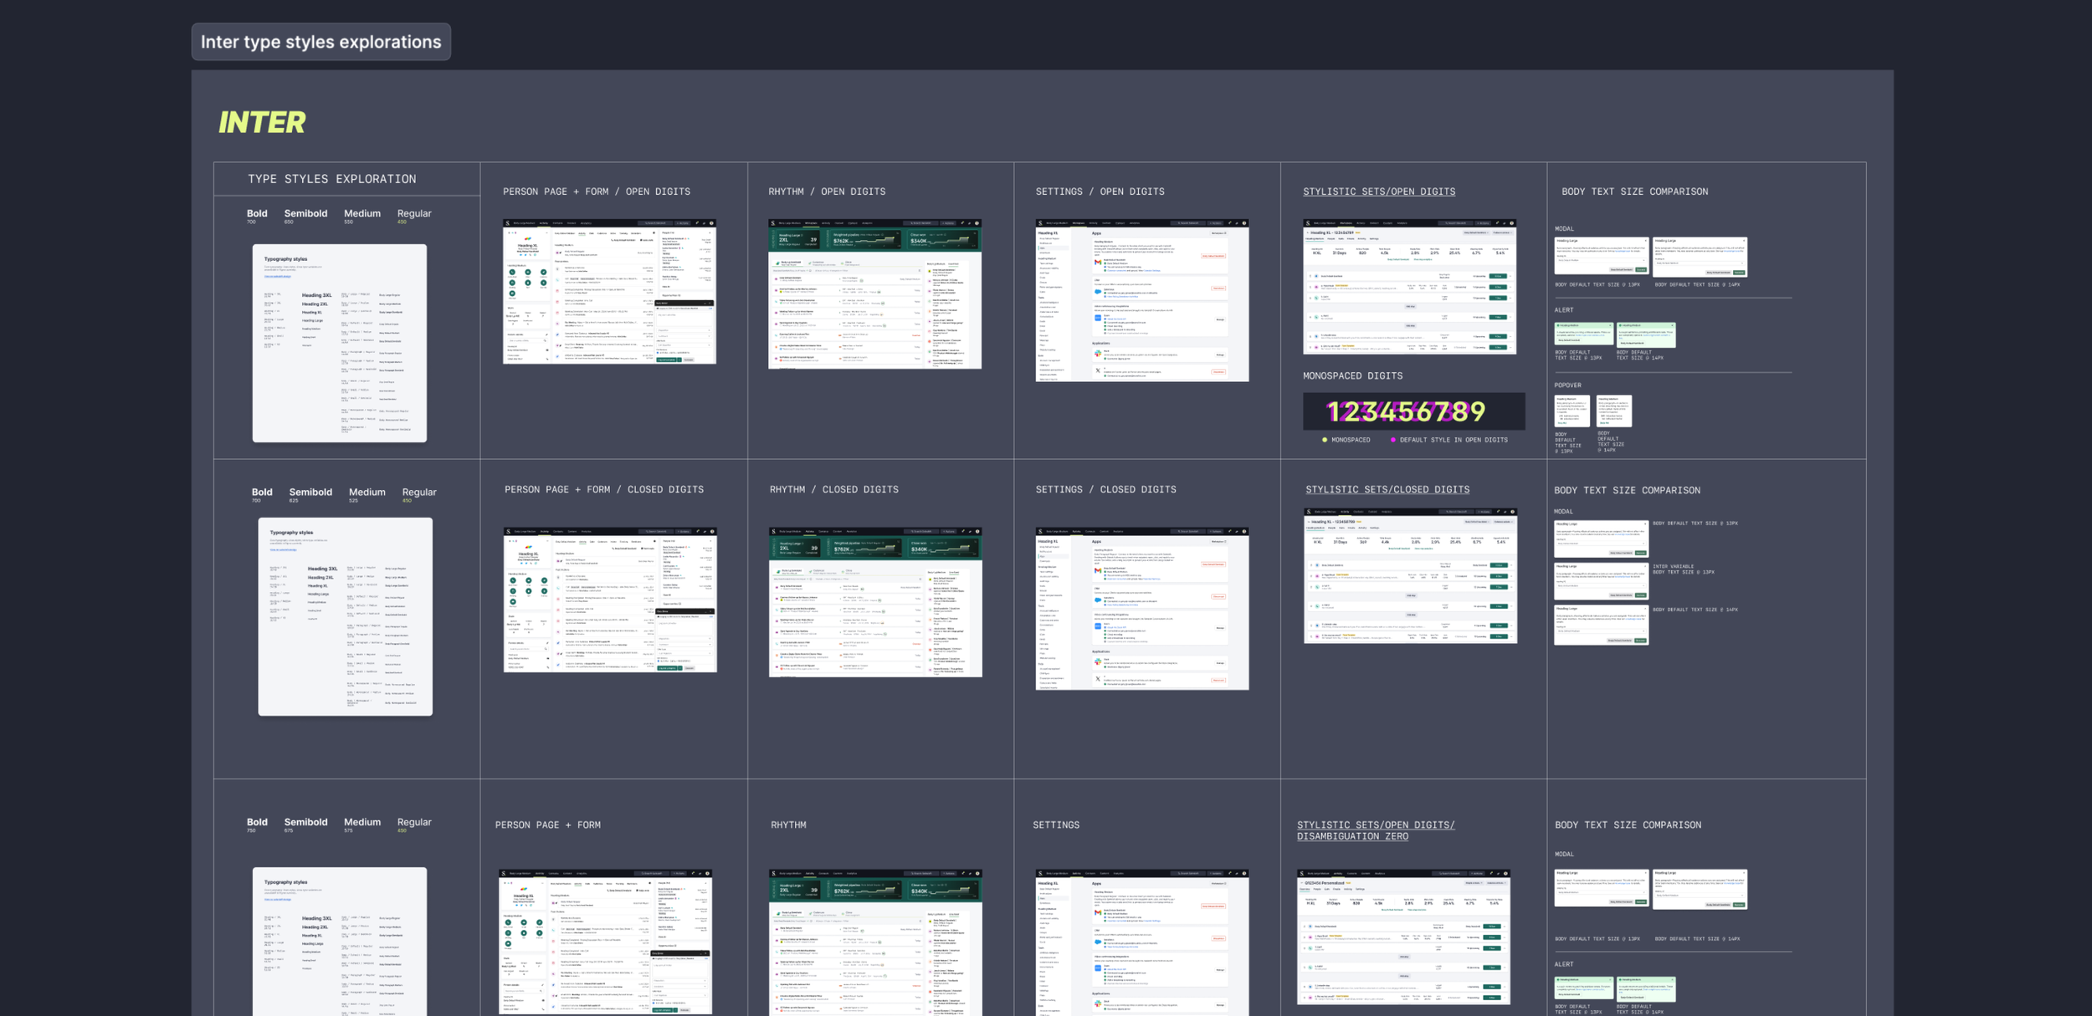2092x1016 pixels.
Task: Click the 'Semibold' weight label in first row
Action: pyautogui.click(x=305, y=214)
